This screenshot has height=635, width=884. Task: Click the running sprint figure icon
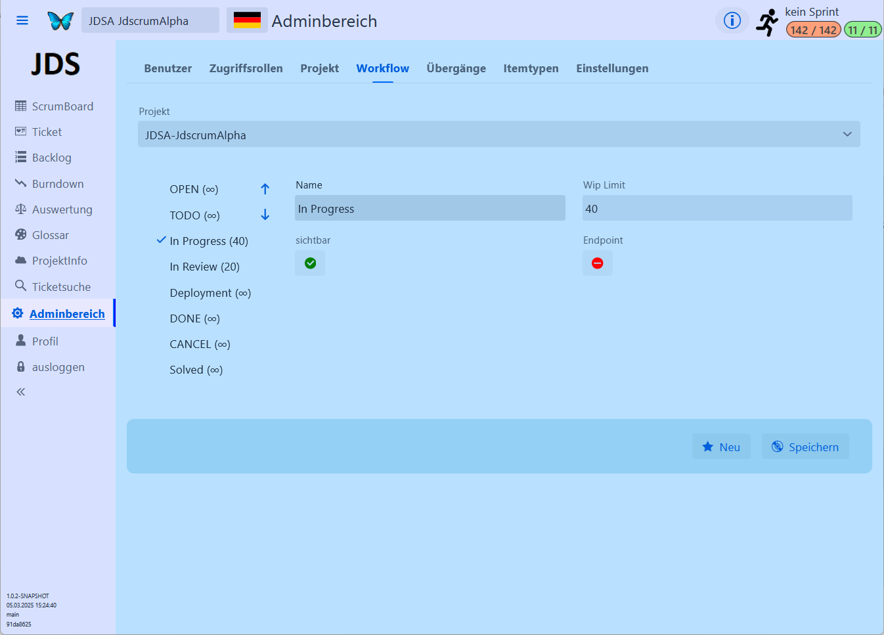pyautogui.click(x=767, y=22)
